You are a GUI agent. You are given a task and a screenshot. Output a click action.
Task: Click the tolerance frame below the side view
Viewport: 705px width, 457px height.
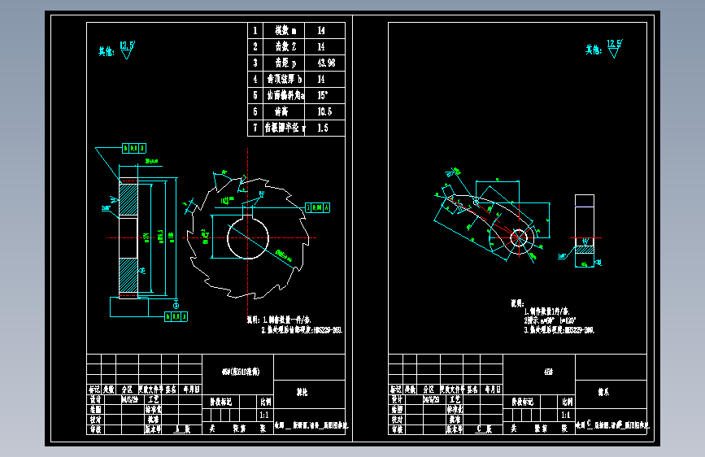pos(176,316)
